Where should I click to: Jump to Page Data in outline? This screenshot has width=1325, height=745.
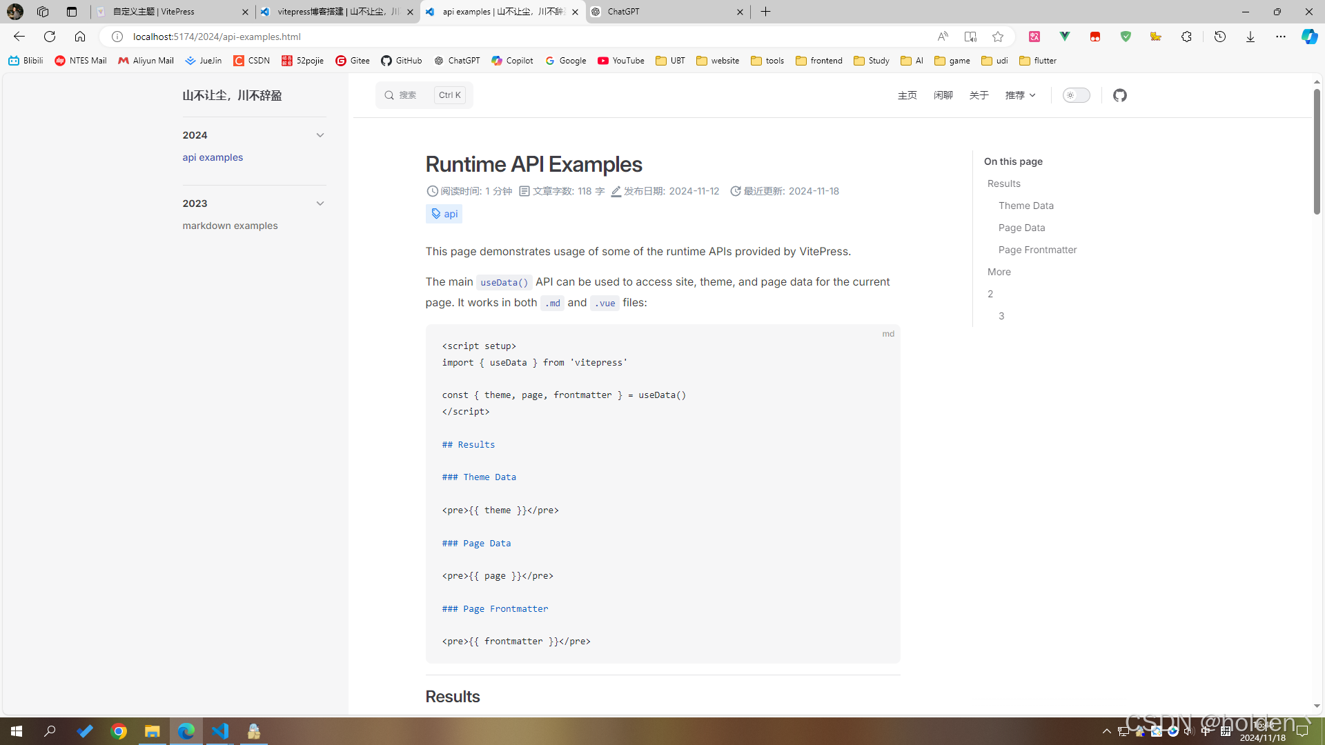[x=1021, y=228]
